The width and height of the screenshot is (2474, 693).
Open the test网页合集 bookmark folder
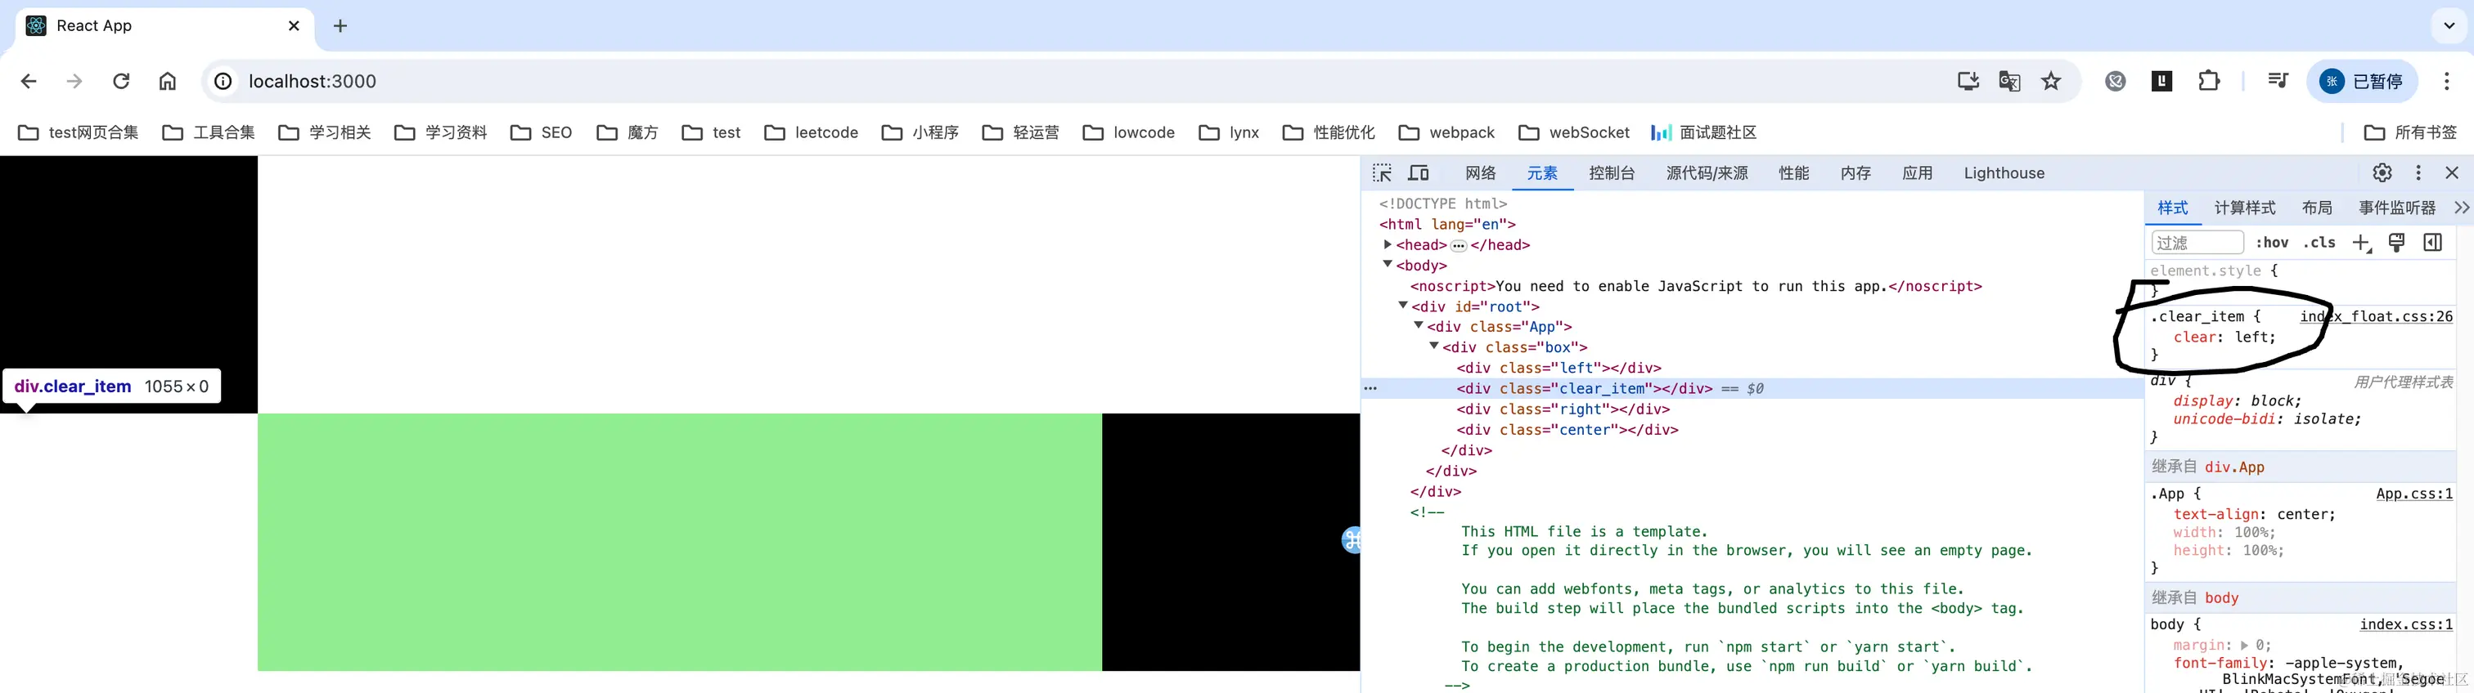click(x=78, y=132)
